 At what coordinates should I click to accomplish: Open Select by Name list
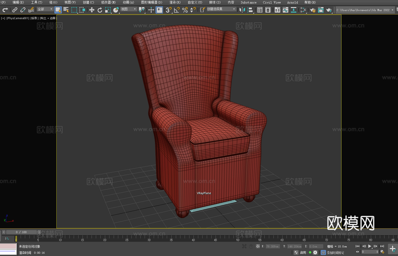[x=66, y=10]
